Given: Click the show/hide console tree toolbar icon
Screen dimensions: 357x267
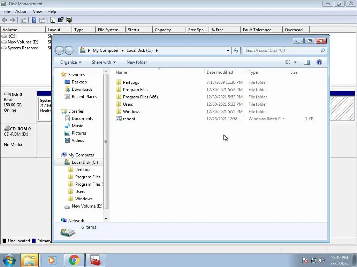Looking at the screenshot, I should coord(23,20).
